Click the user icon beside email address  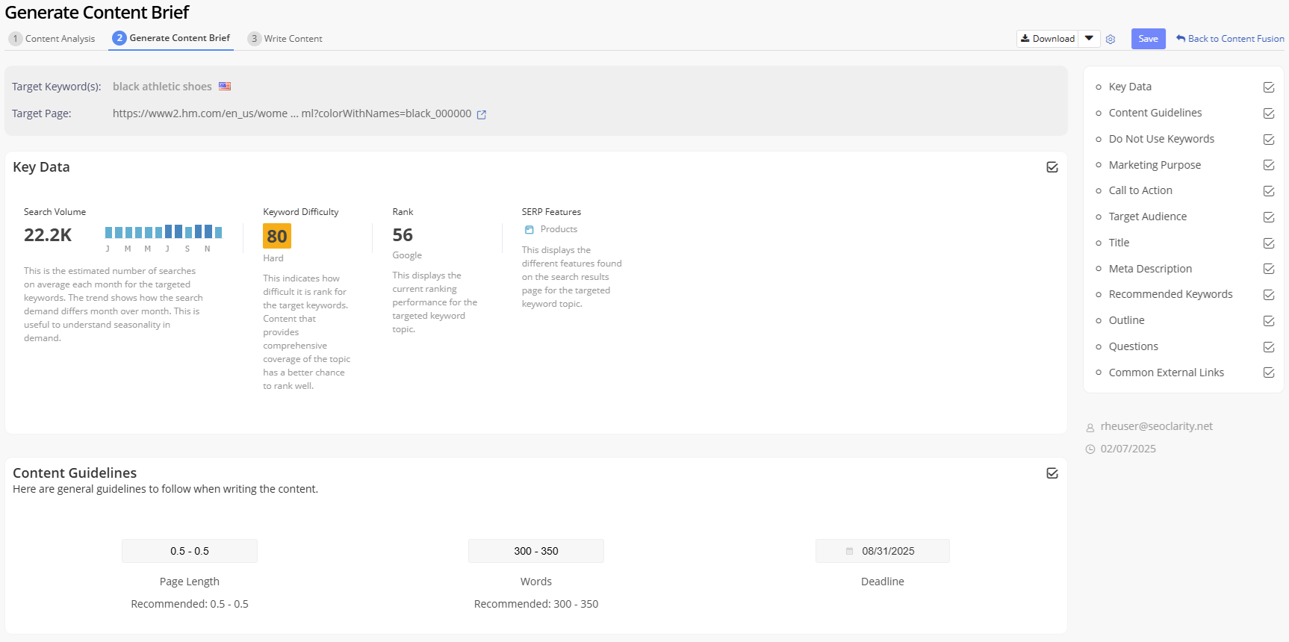[x=1090, y=428]
